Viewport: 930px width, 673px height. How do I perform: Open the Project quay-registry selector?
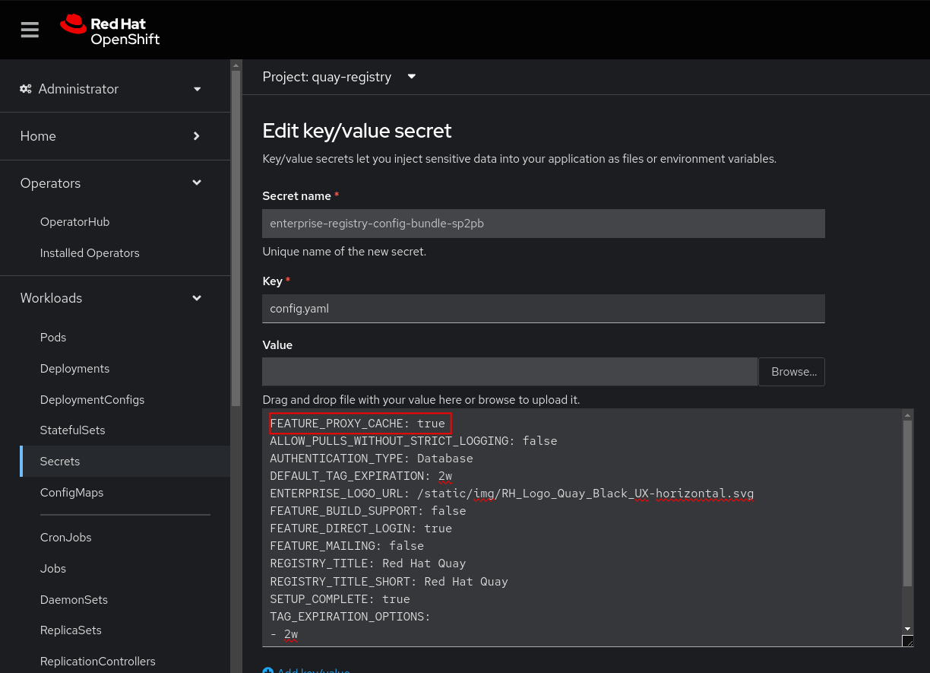(339, 77)
